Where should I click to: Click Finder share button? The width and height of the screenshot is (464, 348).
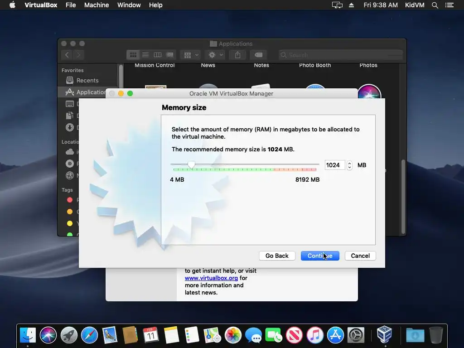[237, 55]
